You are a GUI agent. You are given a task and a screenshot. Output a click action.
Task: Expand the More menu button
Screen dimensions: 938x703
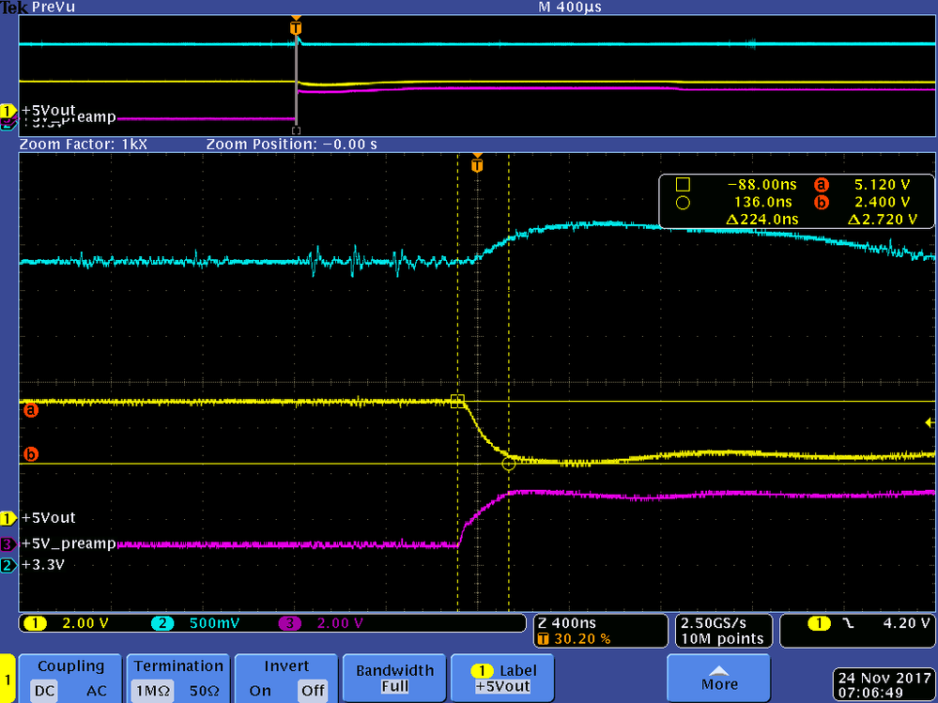pos(718,679)
